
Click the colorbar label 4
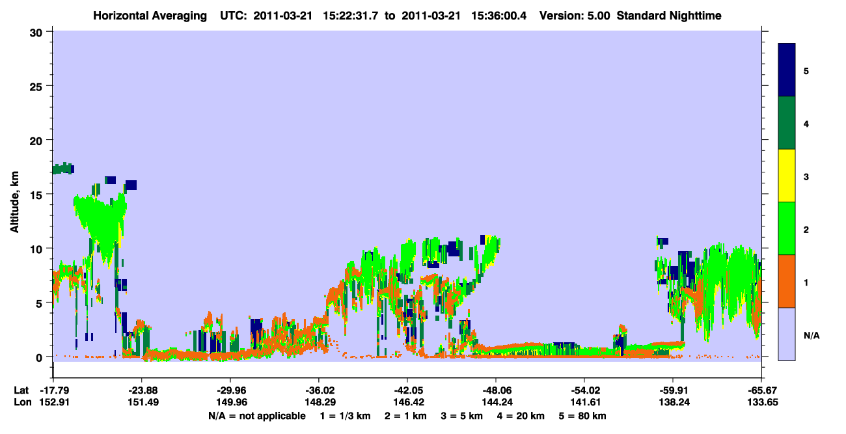coord(806,123)
